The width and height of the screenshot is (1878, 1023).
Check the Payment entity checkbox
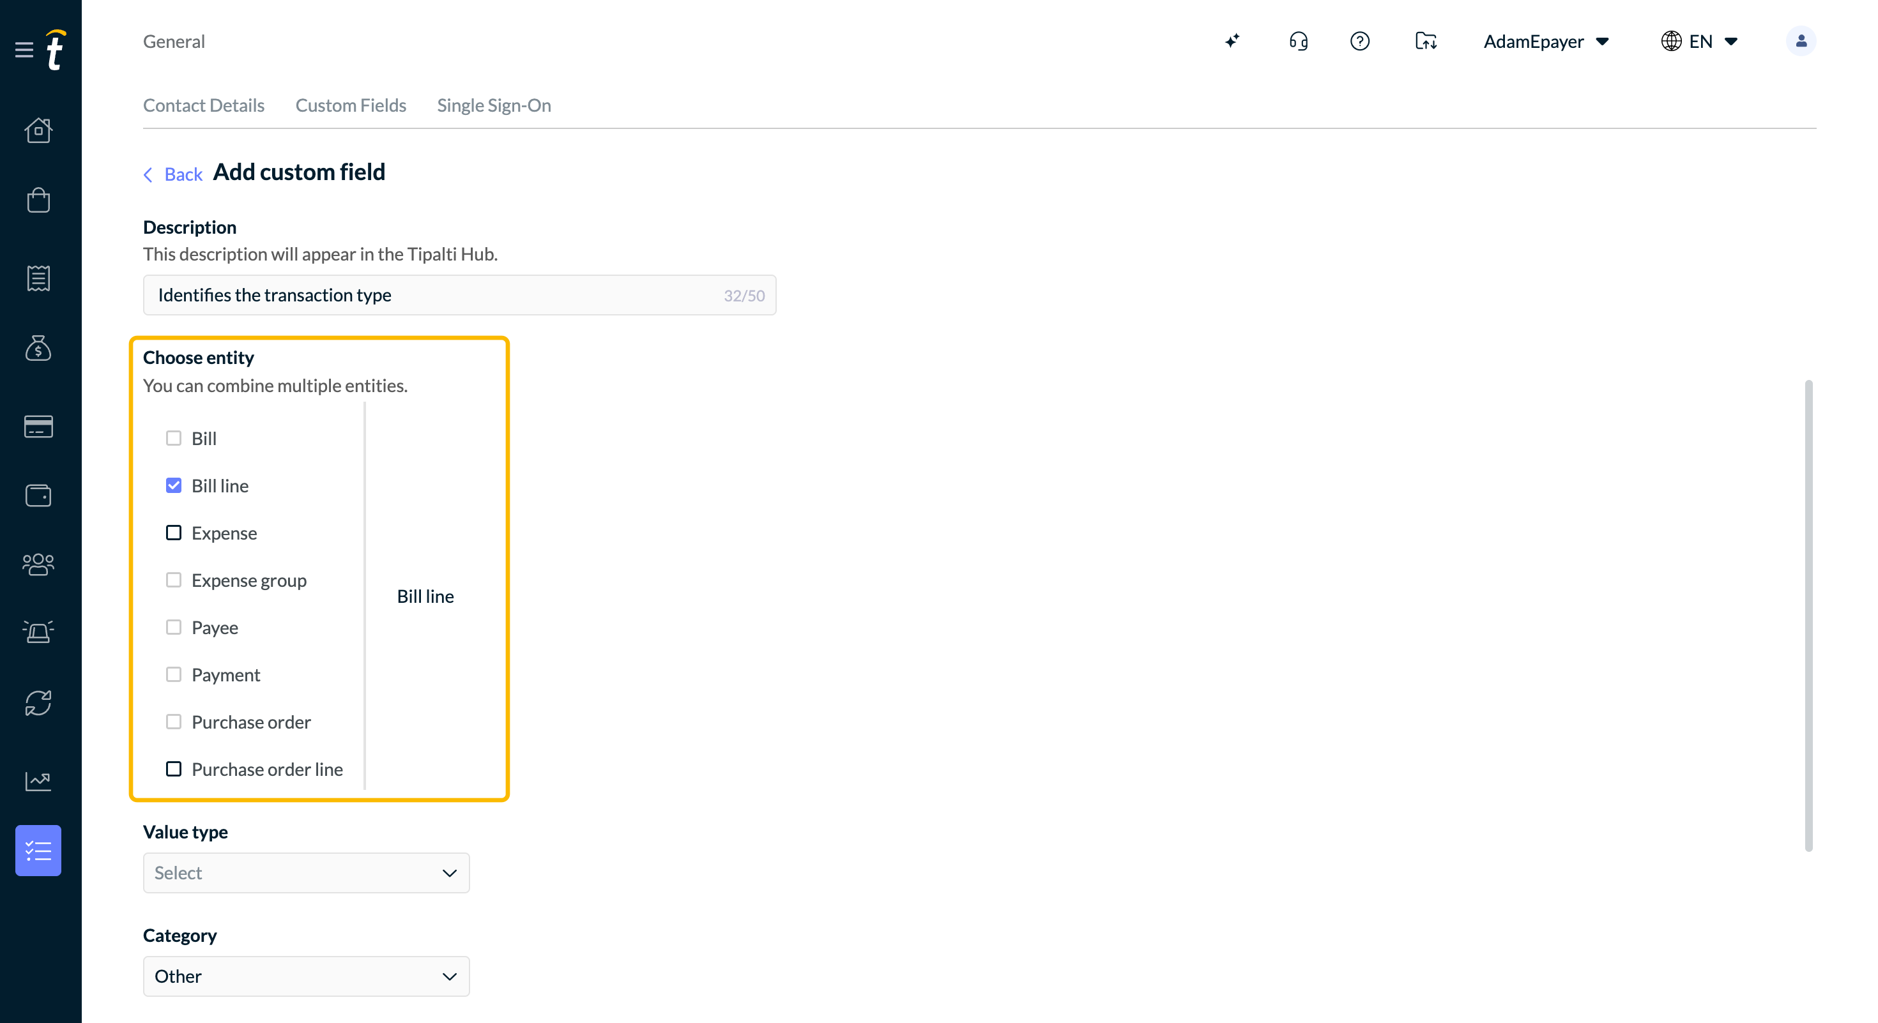pyautogui.click(x=174, y=675)
